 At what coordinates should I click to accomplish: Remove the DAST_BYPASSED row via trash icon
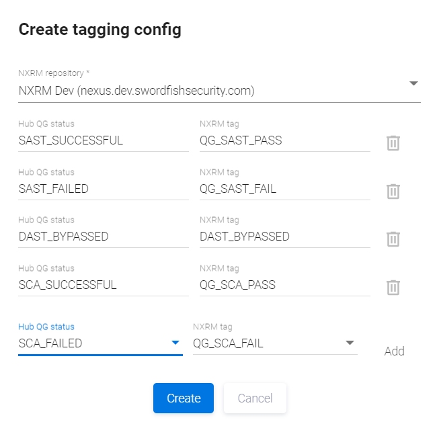point(393,239)
